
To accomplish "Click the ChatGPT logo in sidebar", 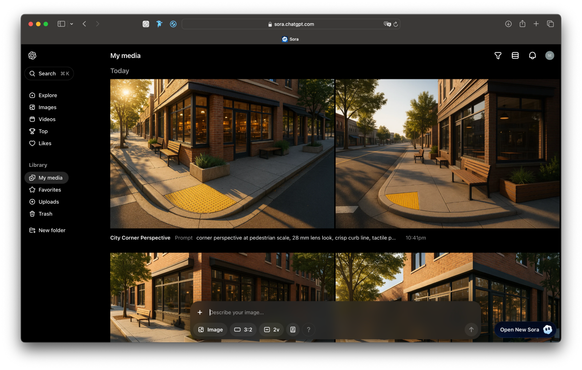I will point(32,55).
